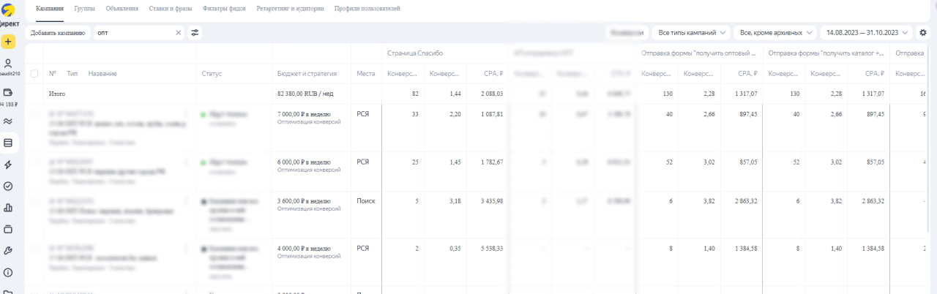Open the bar chart statistics icon
937x294 pixels.
(9, 208)
